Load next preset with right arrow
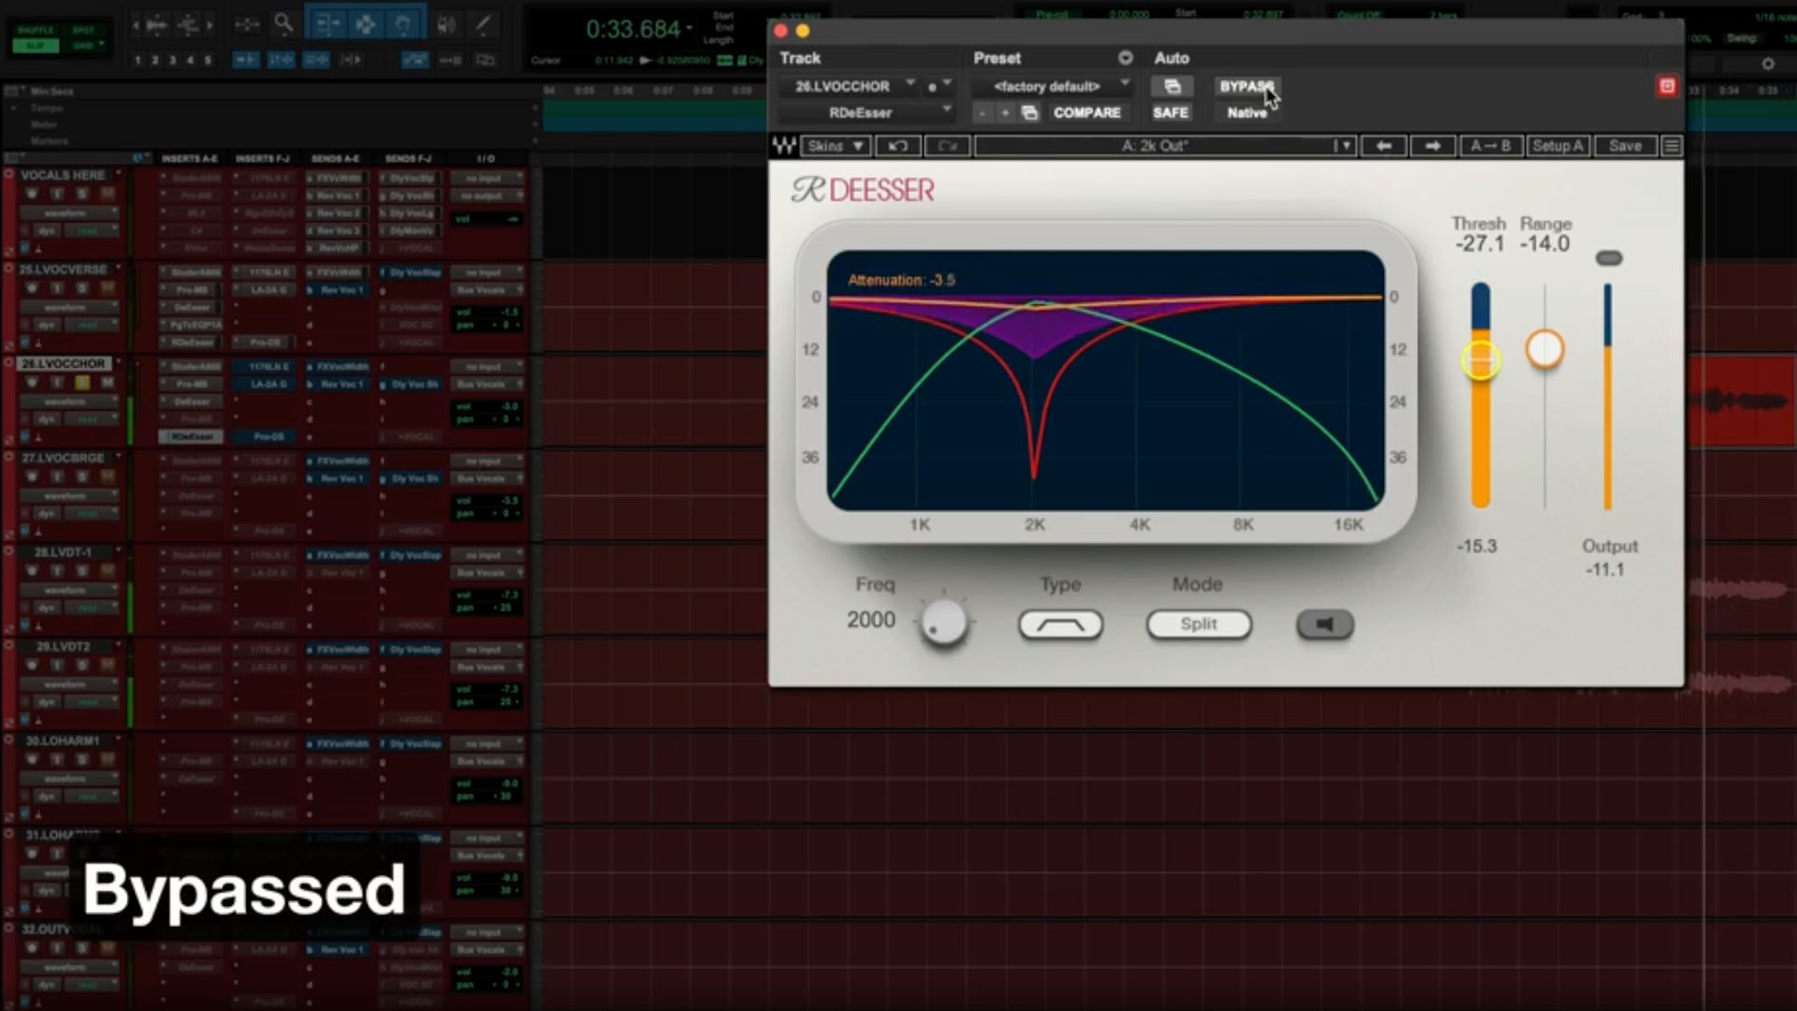Image resolution: width=1797 pixels, height=1011 pixels. [x=1432, y=146]
